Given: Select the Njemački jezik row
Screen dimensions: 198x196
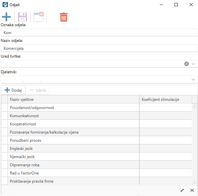Looking at the screenshot, I should [x=96, y=157].
